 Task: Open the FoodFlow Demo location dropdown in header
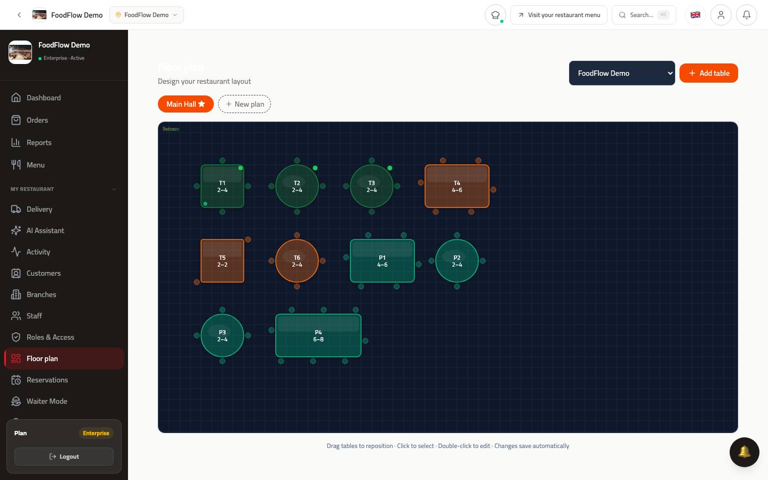147,15
